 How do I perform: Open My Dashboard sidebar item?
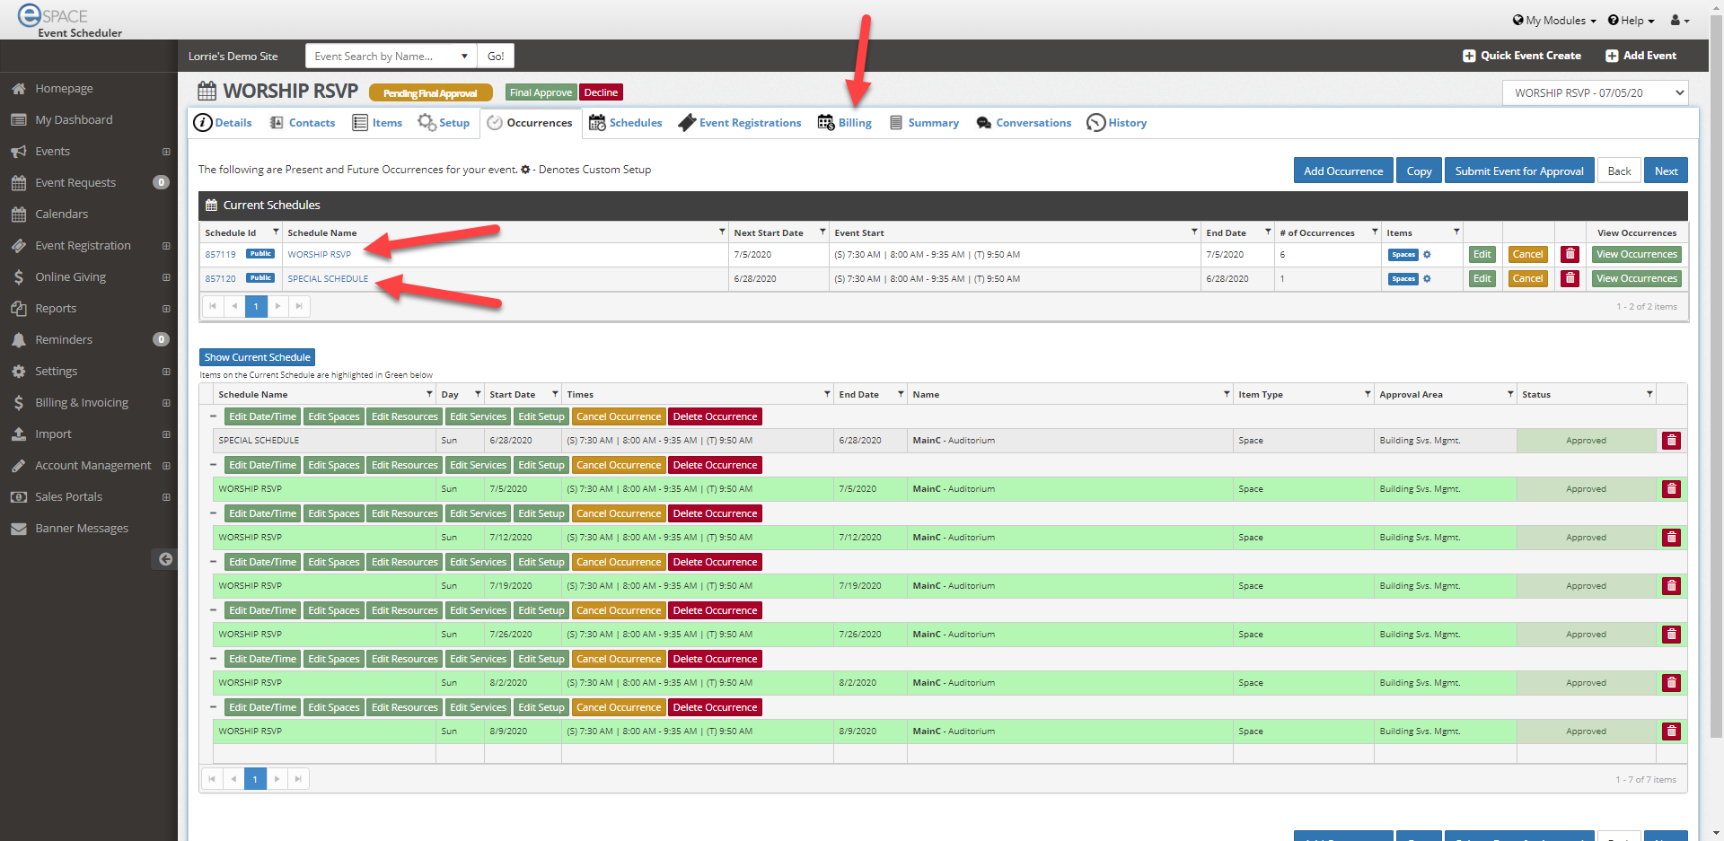tap(74, 119)
